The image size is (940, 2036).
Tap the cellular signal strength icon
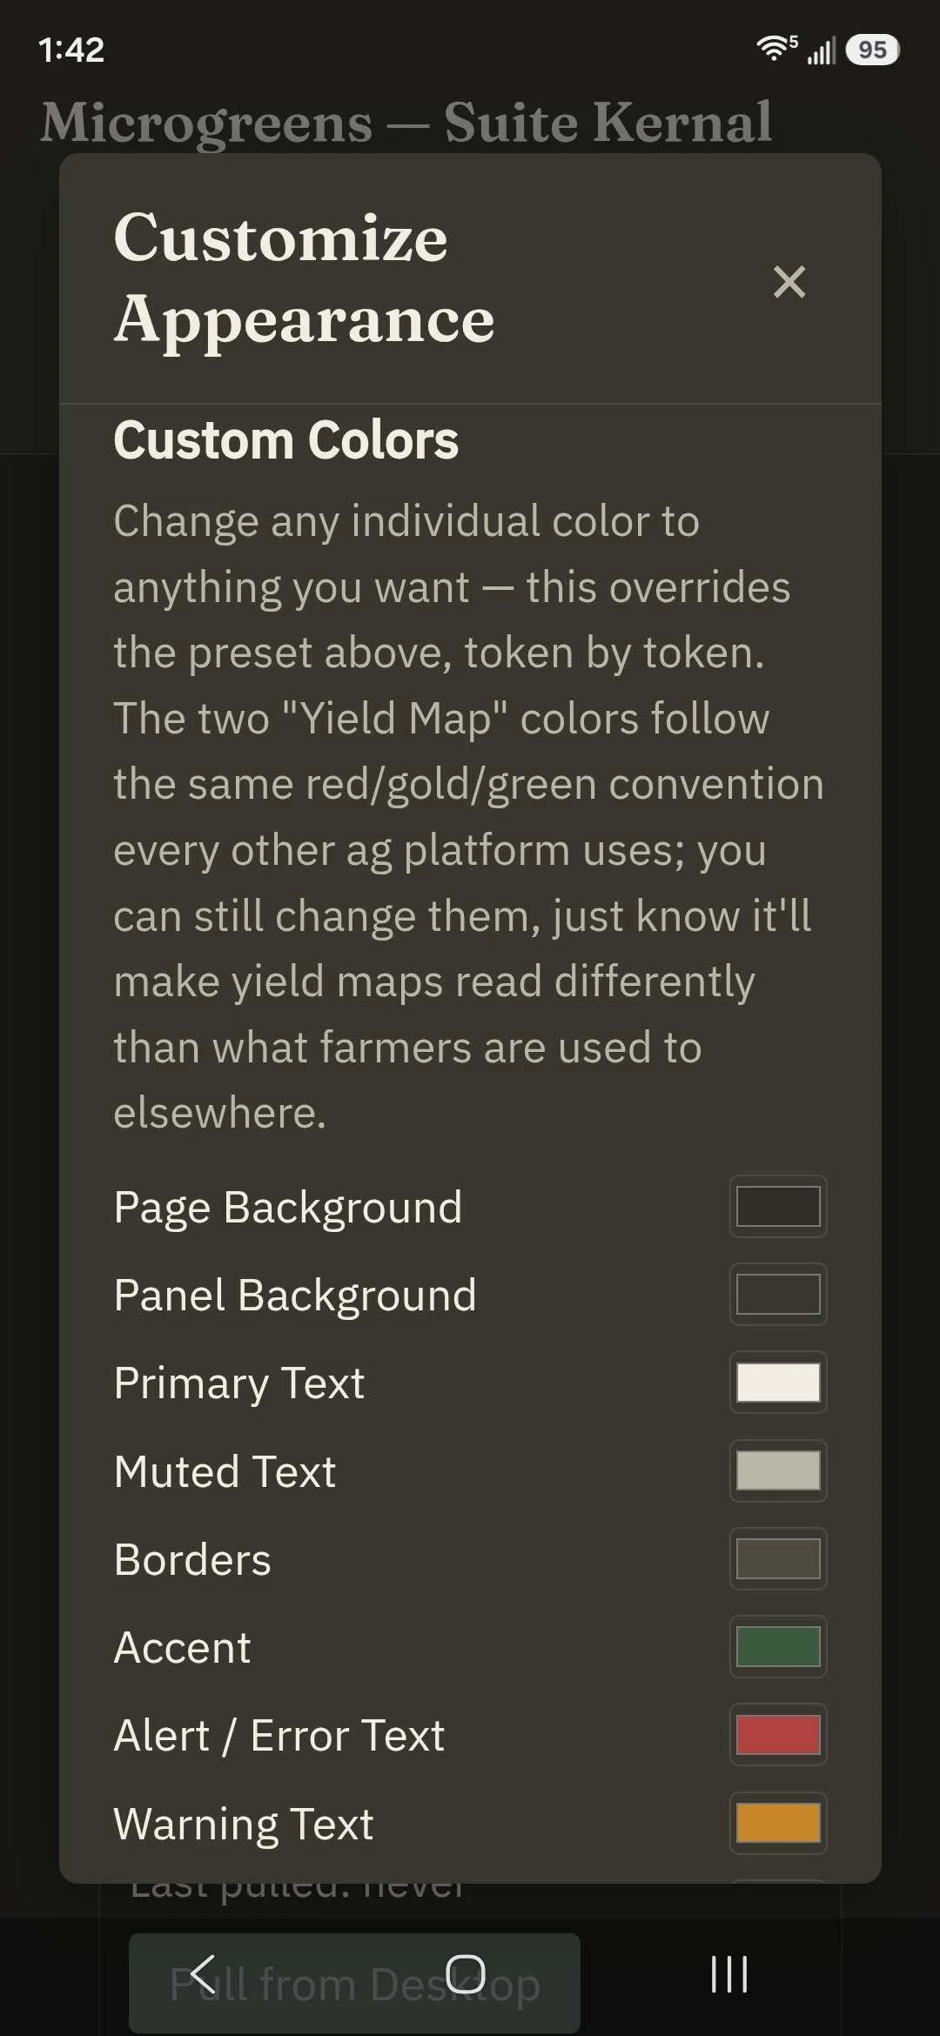pos(821,50)
